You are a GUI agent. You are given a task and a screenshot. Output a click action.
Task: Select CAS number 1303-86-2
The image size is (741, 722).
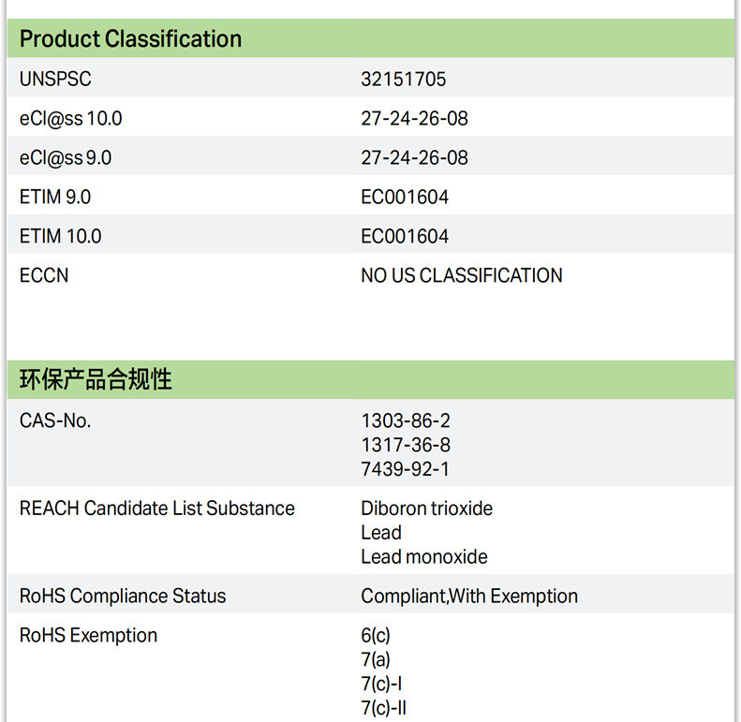pos(406,421)
